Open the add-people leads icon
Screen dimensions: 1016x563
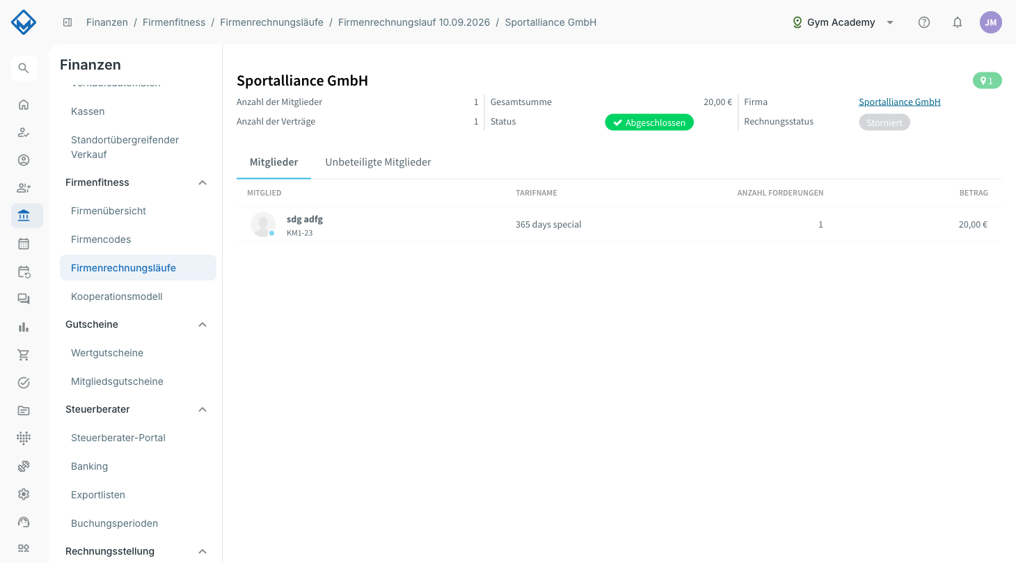tap(24, 188)
